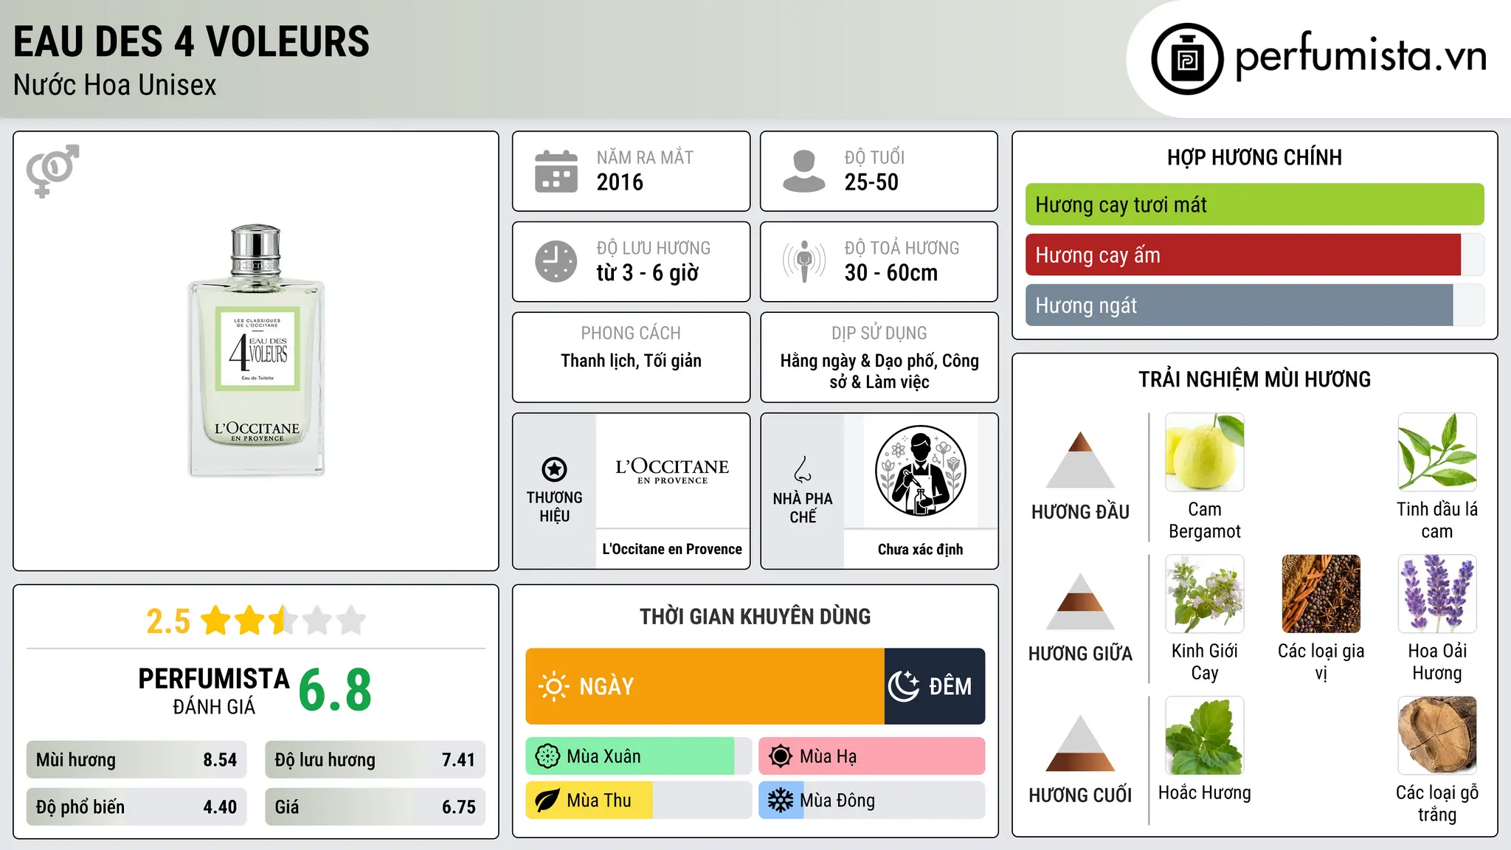View the Hoắc Hương patchouli image
Image resolution: width=1511 pixels, height=850 pixels.
tap(1205, 736)
